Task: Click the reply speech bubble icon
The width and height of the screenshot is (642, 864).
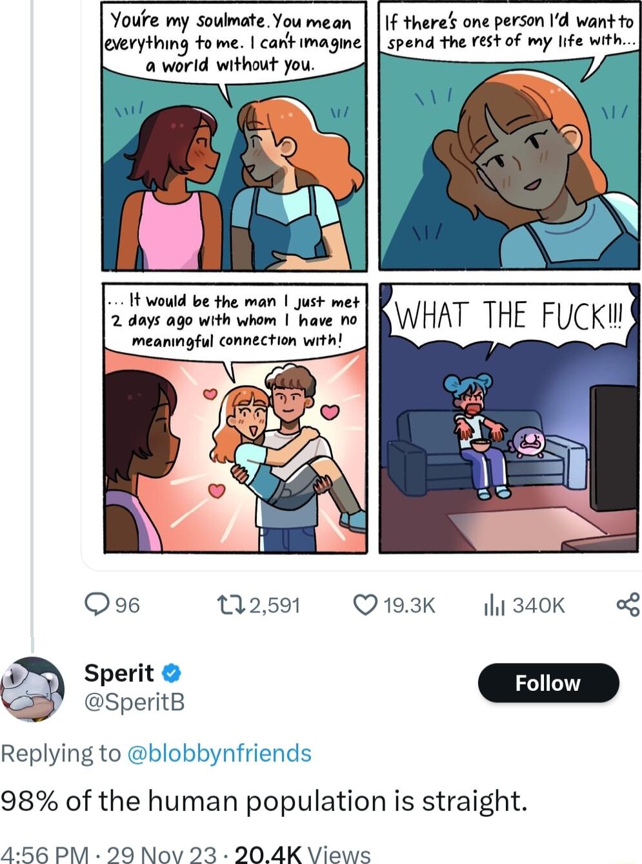Action: point(97,605)
